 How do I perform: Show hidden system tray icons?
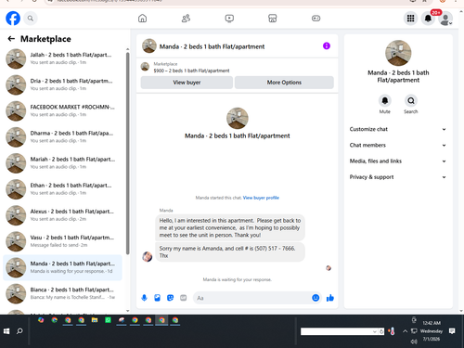click(405, 331)
